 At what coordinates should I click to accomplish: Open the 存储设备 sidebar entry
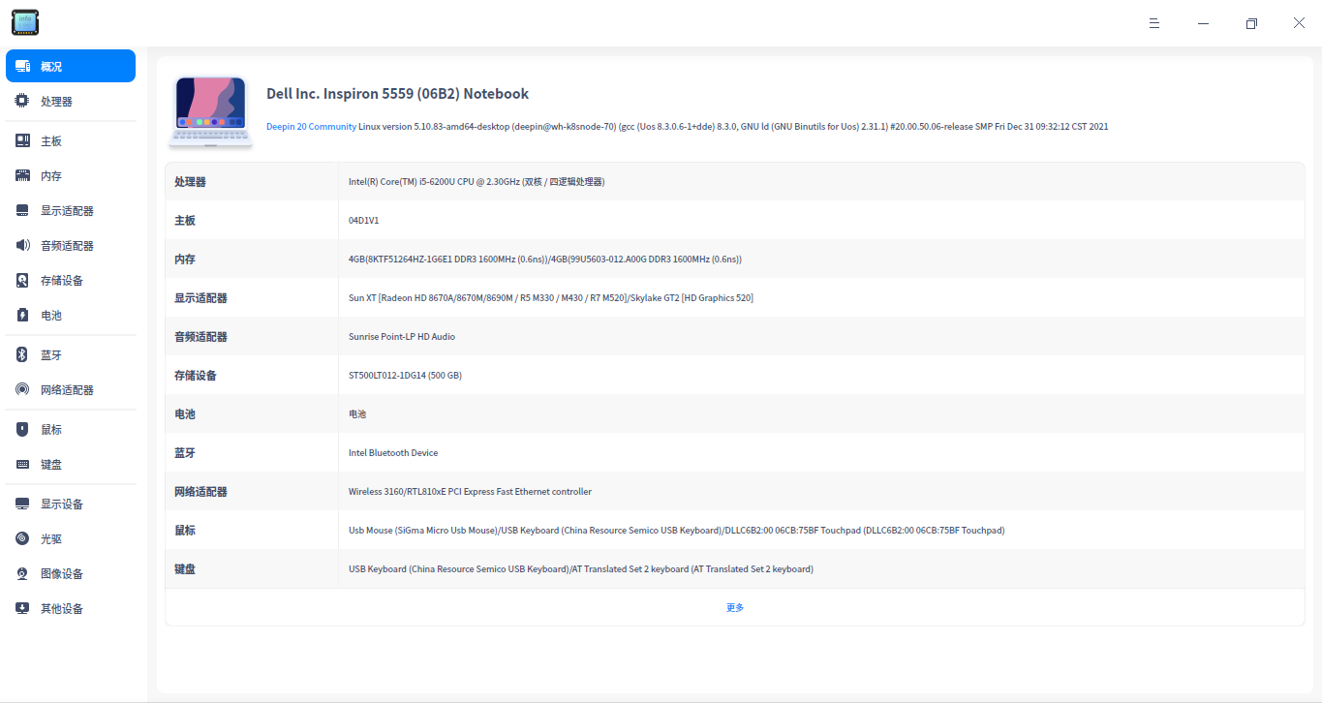(x=71, y=280)
